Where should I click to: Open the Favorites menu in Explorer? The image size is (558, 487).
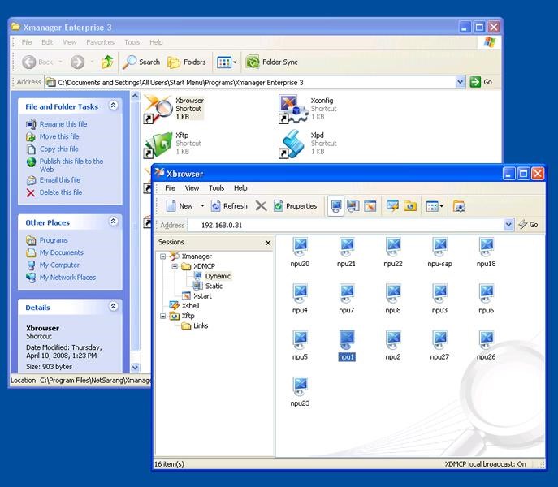[101, 42]
